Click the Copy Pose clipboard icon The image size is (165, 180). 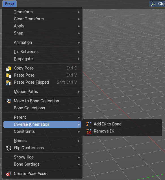coord(9,68)
